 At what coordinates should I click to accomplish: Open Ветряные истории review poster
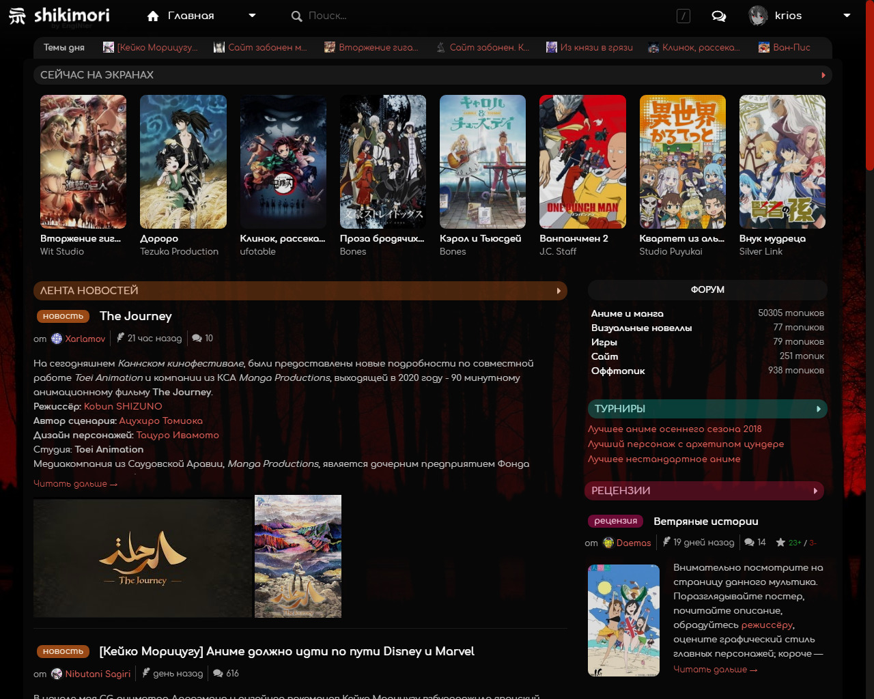[623, 620]
